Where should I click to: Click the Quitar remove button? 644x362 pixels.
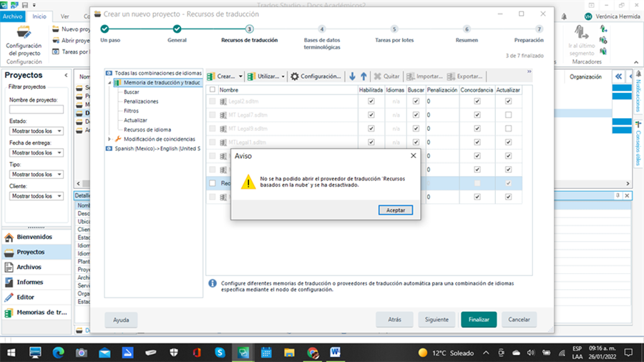pos(387,77)
